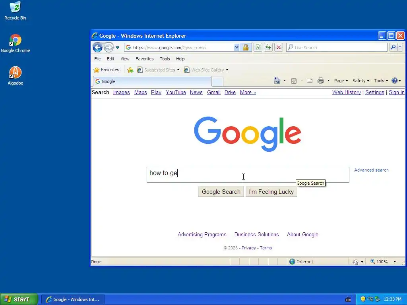
Task: Open the Advertising Programs link
Action: (x=202, y=234)
